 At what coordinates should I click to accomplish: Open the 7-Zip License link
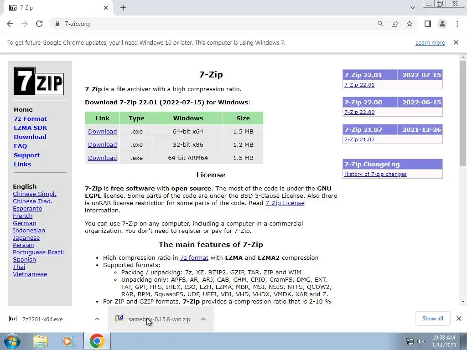coord(285,203)
